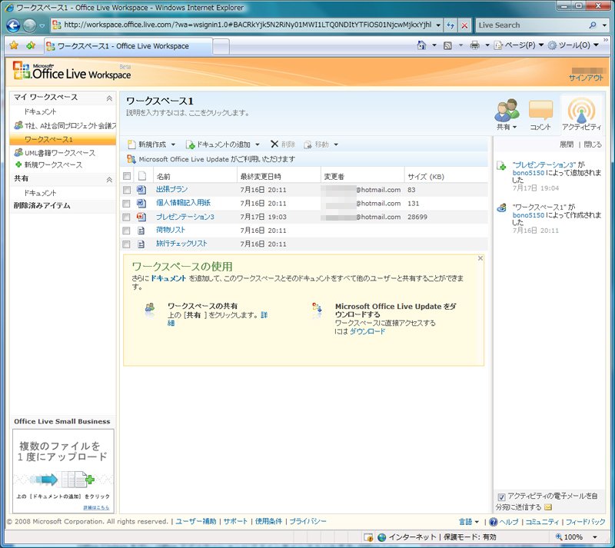Create 新規ワークスペース from sidebar
Image resolution: width=615 pixels, height=548 pixels.
tap(53, 164)
